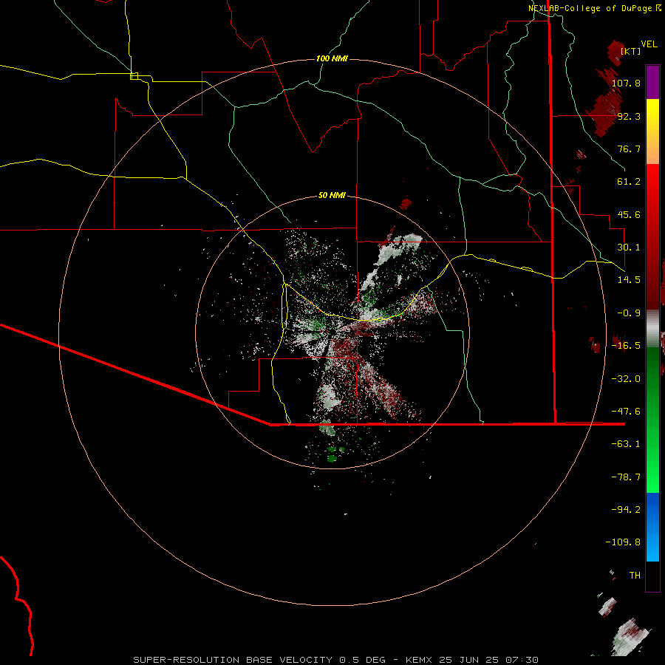
Task: Click the -0.9 scale value
Action: pos(629,313)
